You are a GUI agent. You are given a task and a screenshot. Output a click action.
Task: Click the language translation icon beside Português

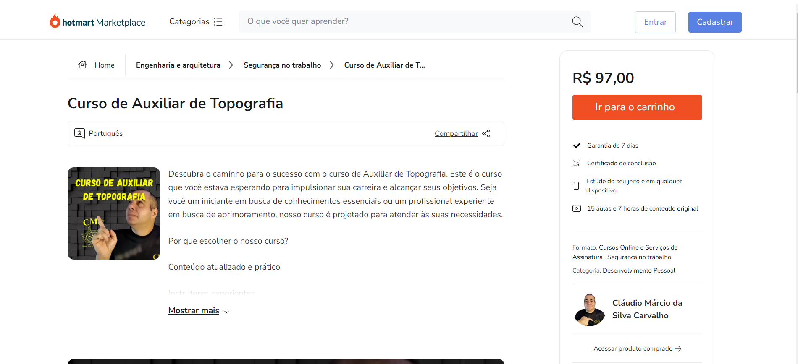tap(79, 133)
